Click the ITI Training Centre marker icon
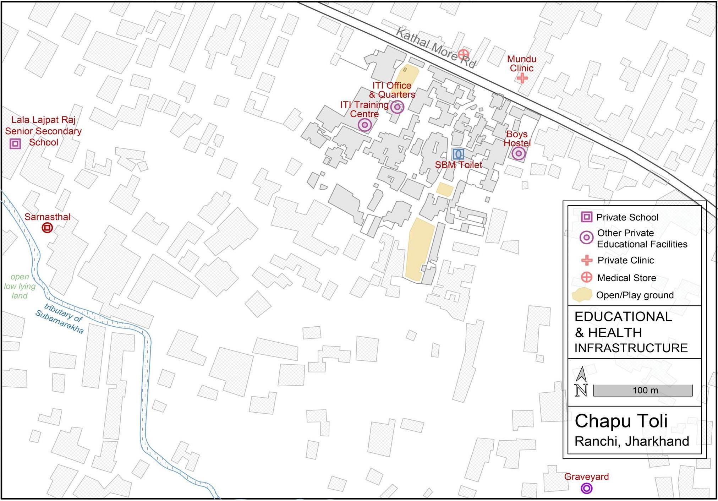718x501 pixels. click(365, 125)
